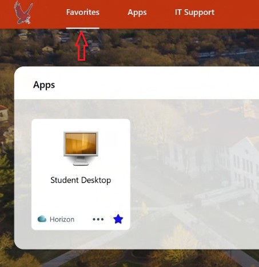This screenshot has width=259, height=267.
Task: Switch to the Favorites tab
Action: [83, 13]
